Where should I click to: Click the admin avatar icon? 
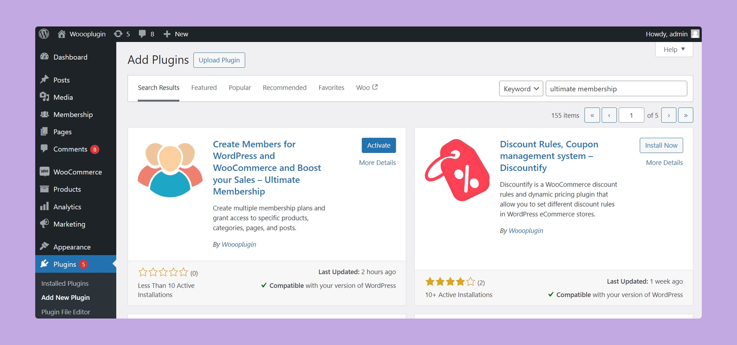click(696, 34)
